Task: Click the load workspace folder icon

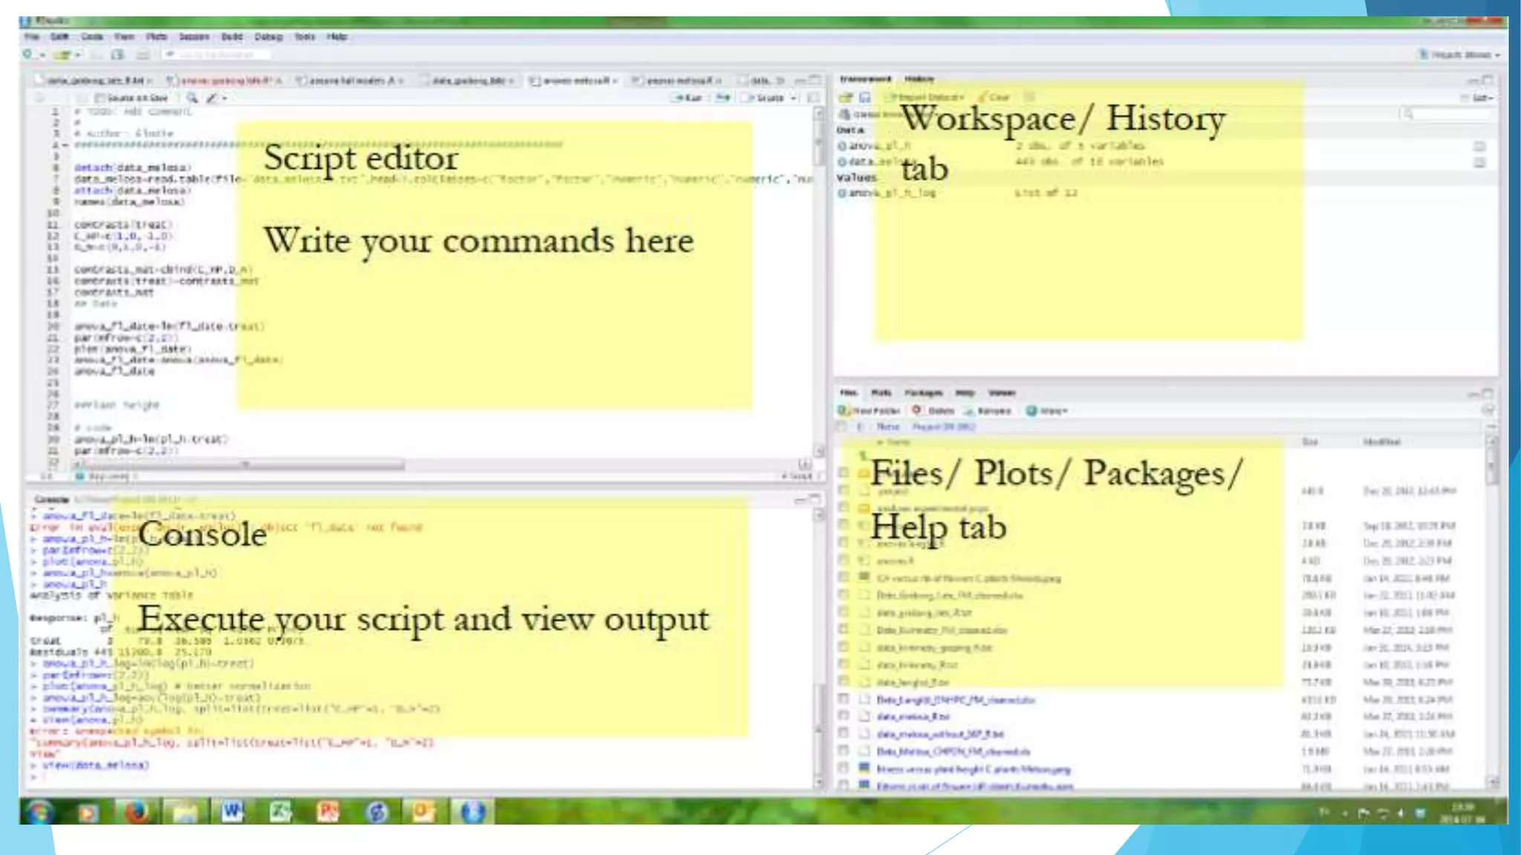Action: (x=846, y=97)
